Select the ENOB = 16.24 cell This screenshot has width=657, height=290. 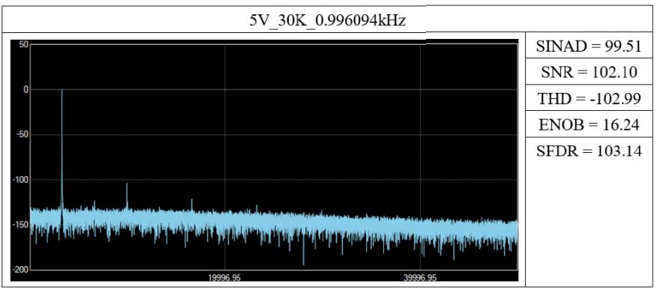[589, 124]
